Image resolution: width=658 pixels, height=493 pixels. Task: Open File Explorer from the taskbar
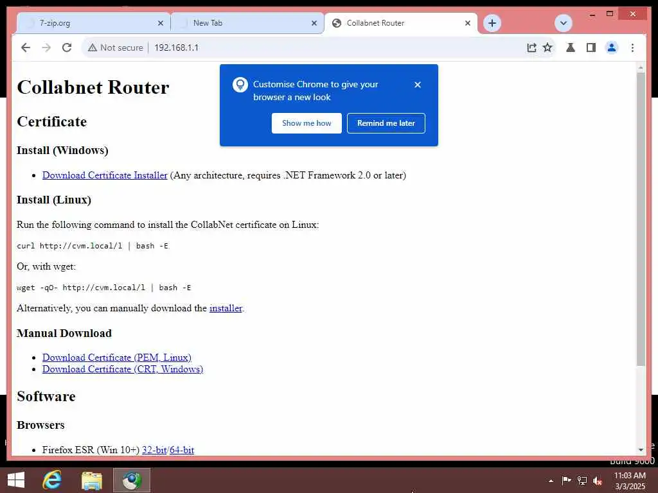pyautogui.click(x=92, y=480)
